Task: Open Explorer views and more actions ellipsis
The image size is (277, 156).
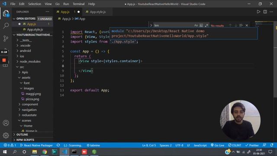Action: 48,12
